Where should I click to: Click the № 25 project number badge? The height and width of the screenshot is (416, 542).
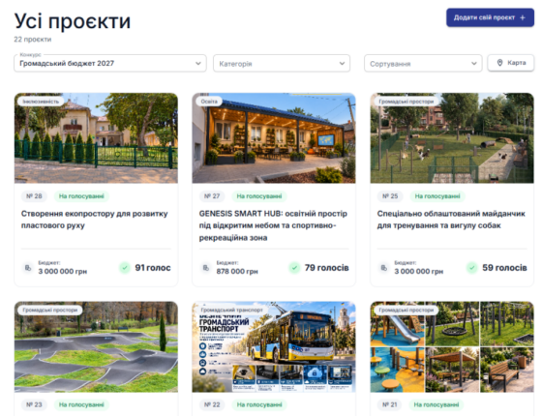(390, 196)
